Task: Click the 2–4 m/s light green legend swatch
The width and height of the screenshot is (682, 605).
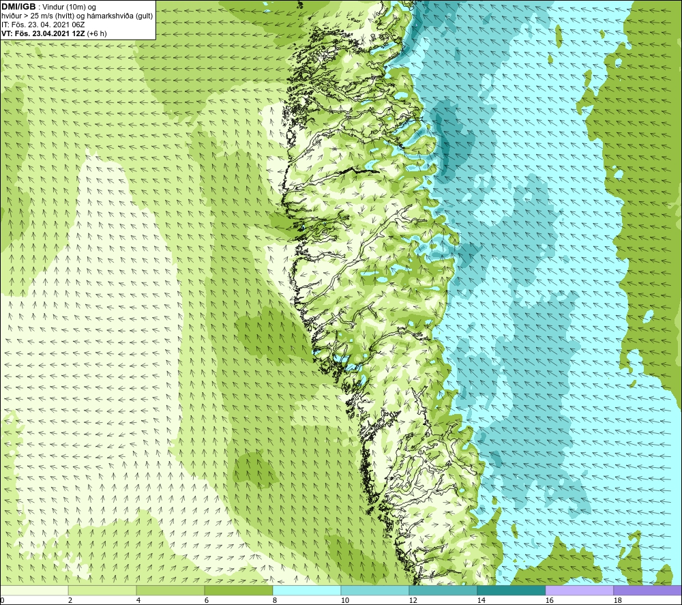Action: click(x=102, y=590)
